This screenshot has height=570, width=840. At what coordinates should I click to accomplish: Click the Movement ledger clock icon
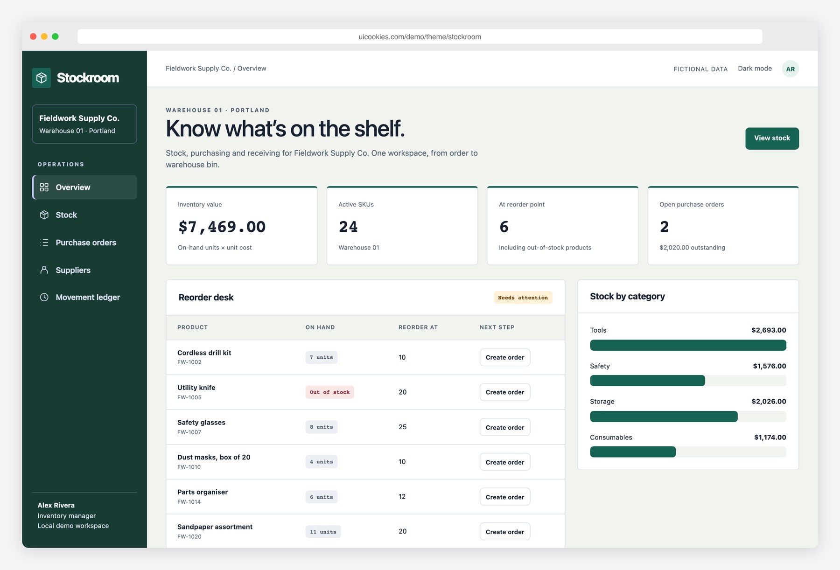(44, 297)
